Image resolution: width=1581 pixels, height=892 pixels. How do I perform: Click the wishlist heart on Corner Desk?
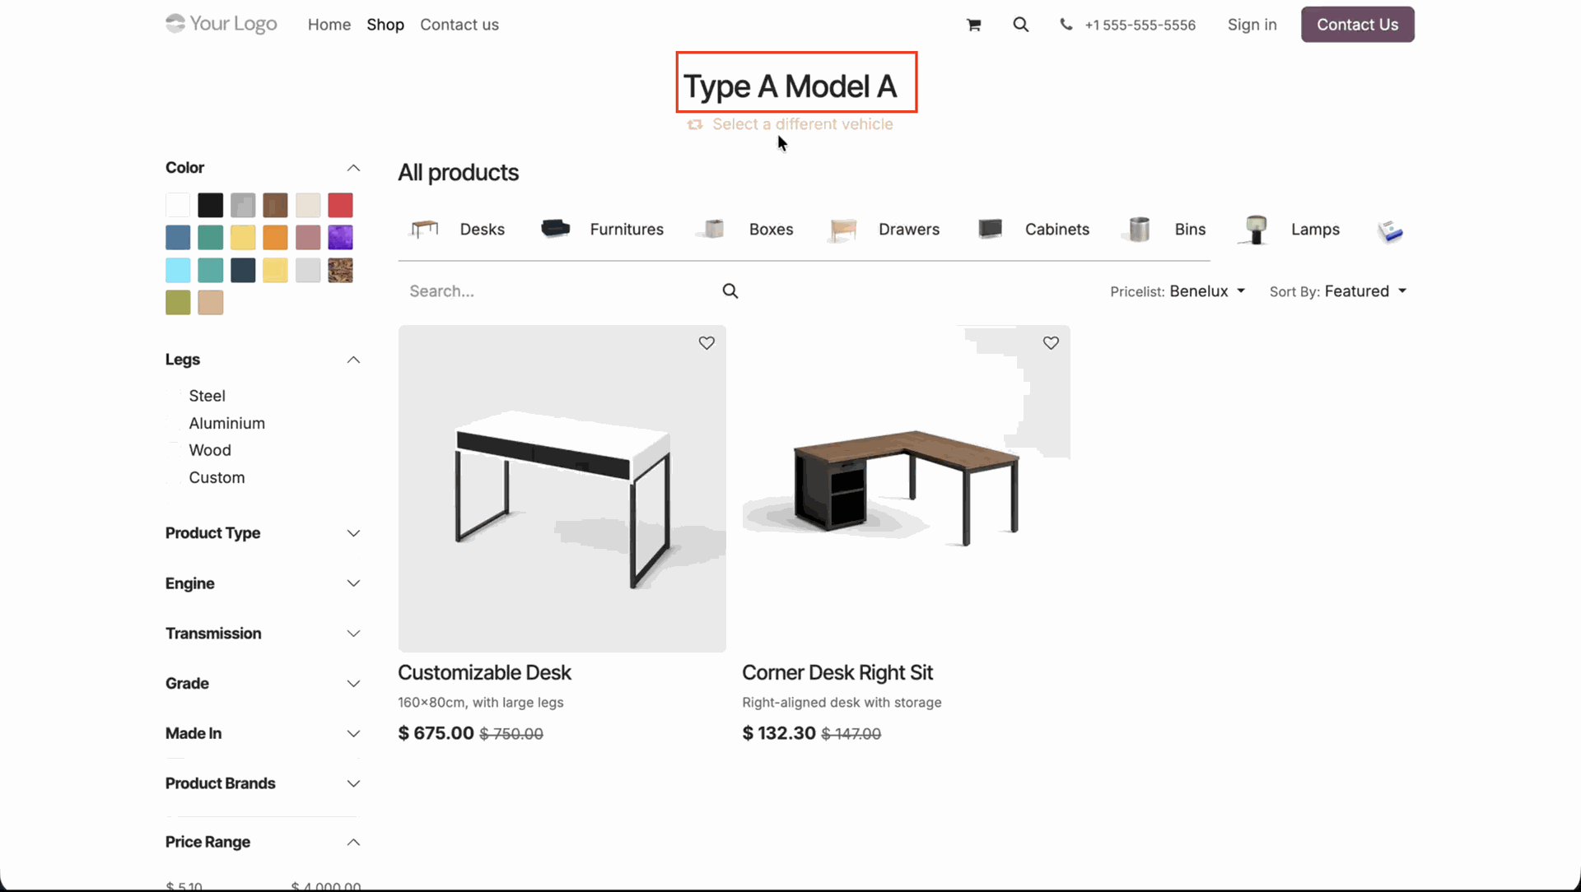pyautogui.click(x=1051, y=343)
